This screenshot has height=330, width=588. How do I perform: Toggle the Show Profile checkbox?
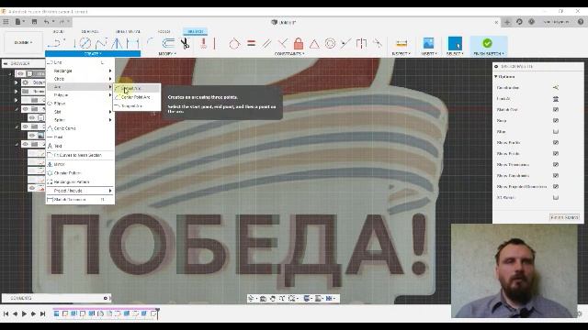coord(556,143)
